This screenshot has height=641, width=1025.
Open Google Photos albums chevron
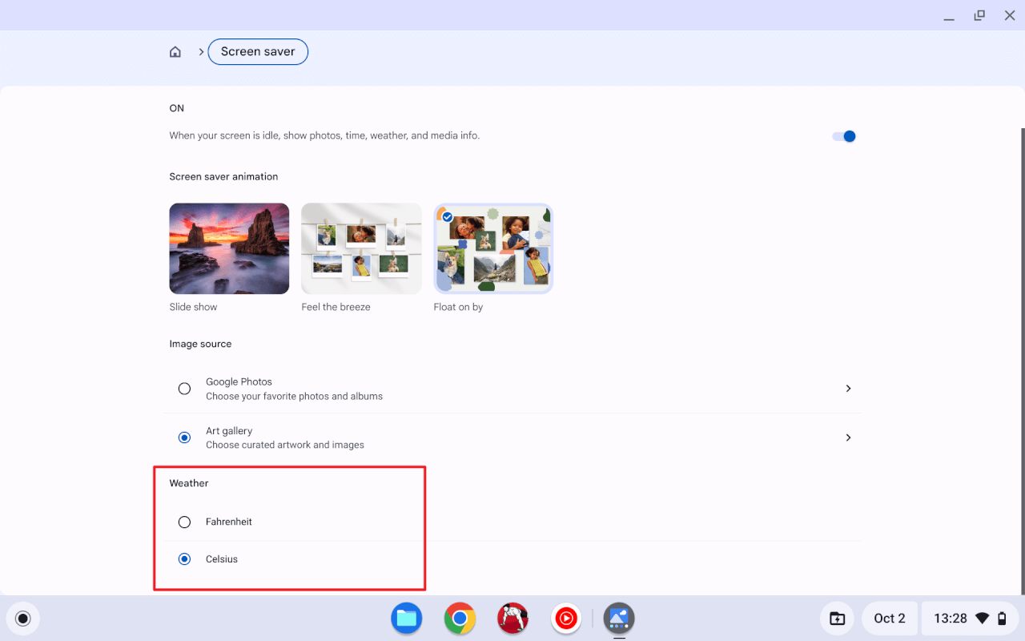pyautogui.click(x=848, y=389)
